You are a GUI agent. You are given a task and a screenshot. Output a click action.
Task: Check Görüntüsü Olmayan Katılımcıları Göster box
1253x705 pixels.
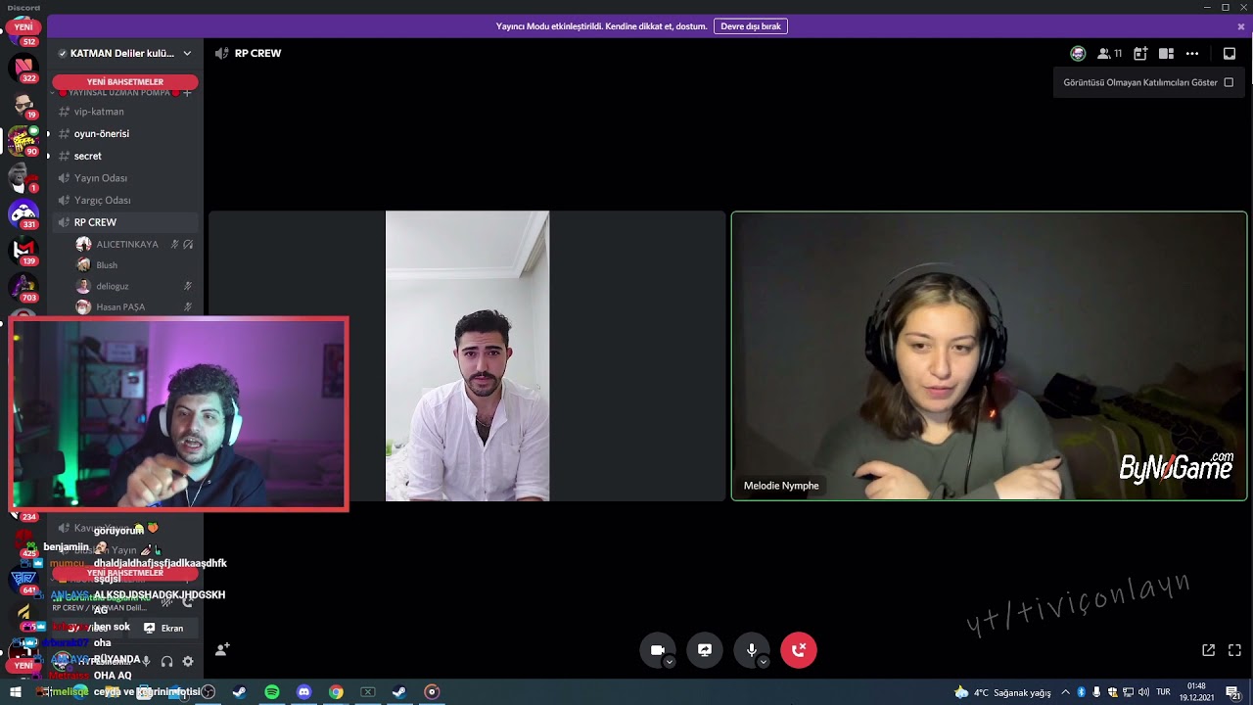click(1229, 82)
